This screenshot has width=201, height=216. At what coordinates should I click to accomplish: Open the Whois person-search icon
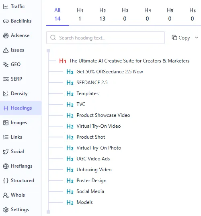(6, 195)
